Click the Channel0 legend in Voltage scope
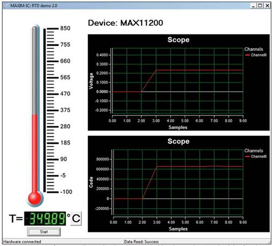273x246 pixels. pyautogui.click(x=256, y=55)
